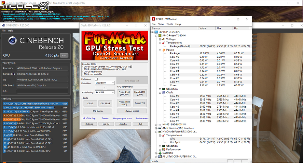Click the gauge icon beside Performance
Viewport: 303px width, 163px height.
[x=164, y=149]
